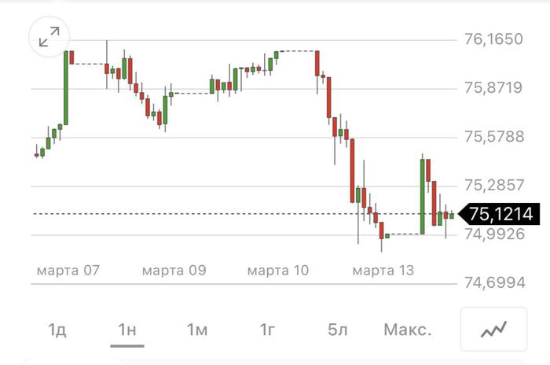Click the 74,9926 price axis label

pos(493,234)
